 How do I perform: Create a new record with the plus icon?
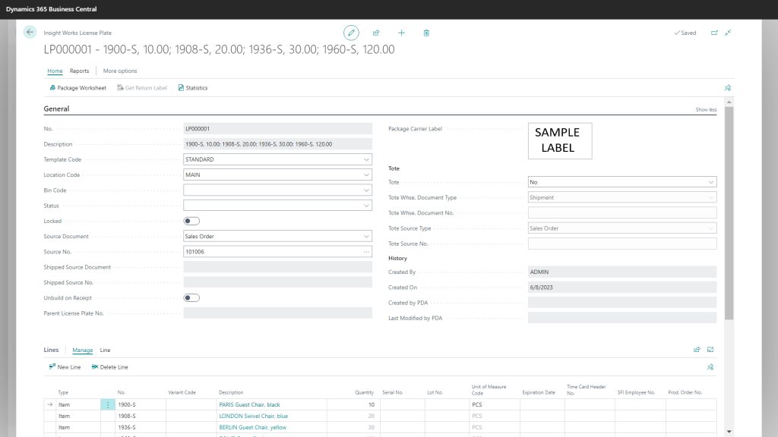pyautogui.click(x=401, y=33)
